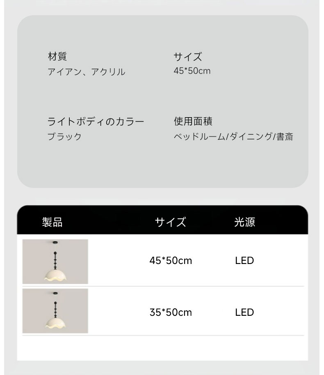Click the アイアン、アクリル material text

point(87,72)
